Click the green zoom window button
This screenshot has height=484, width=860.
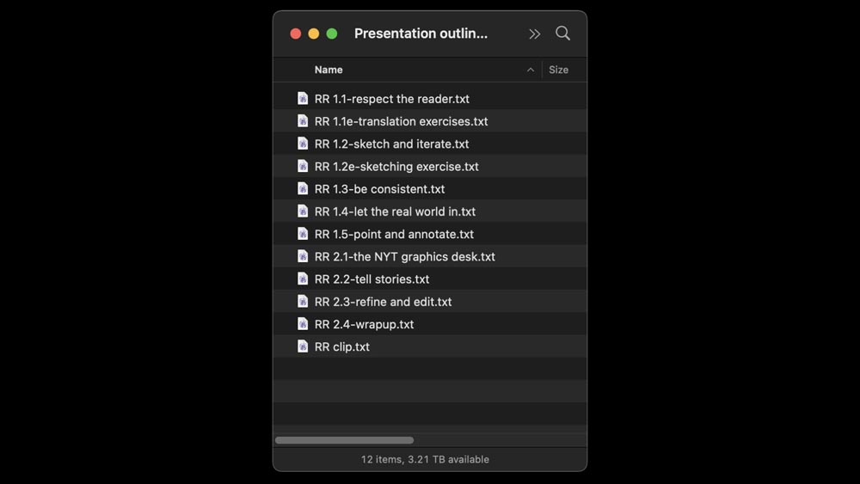click(x=332, y=34)
